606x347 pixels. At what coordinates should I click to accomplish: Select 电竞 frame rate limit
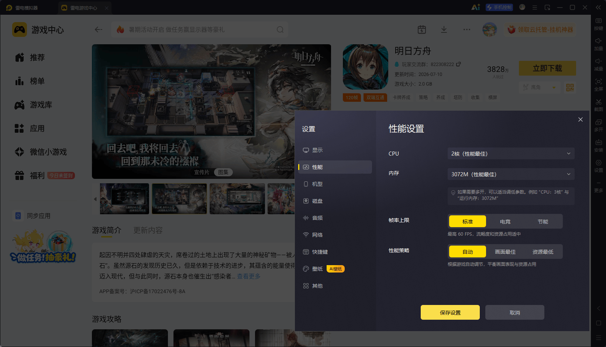point(505,221)
